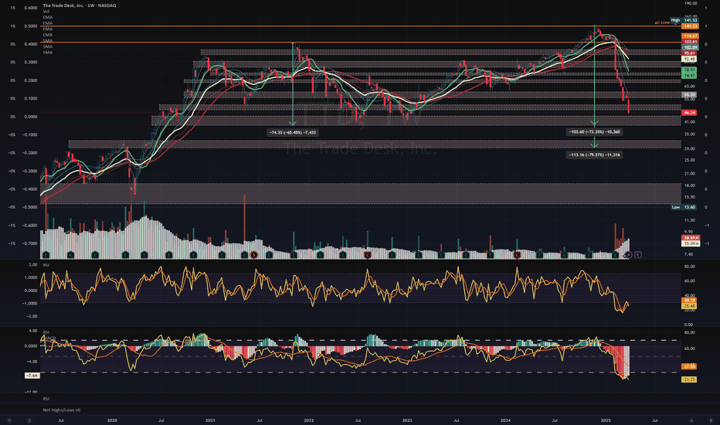
Task: Click the teal 102.09 price tag
Action: 690,47
